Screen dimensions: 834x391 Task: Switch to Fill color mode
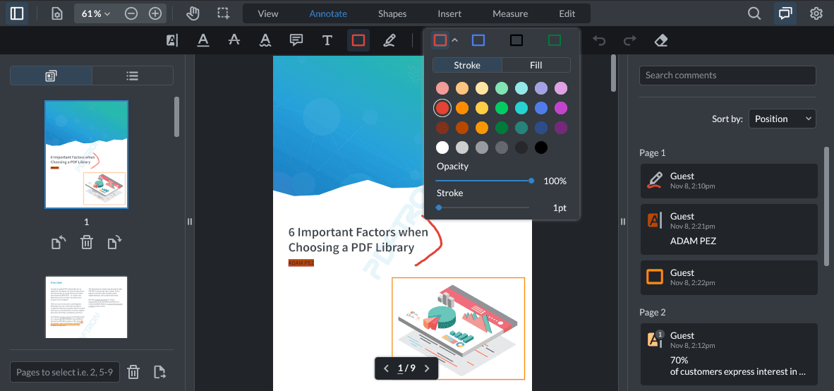(536, 65)
